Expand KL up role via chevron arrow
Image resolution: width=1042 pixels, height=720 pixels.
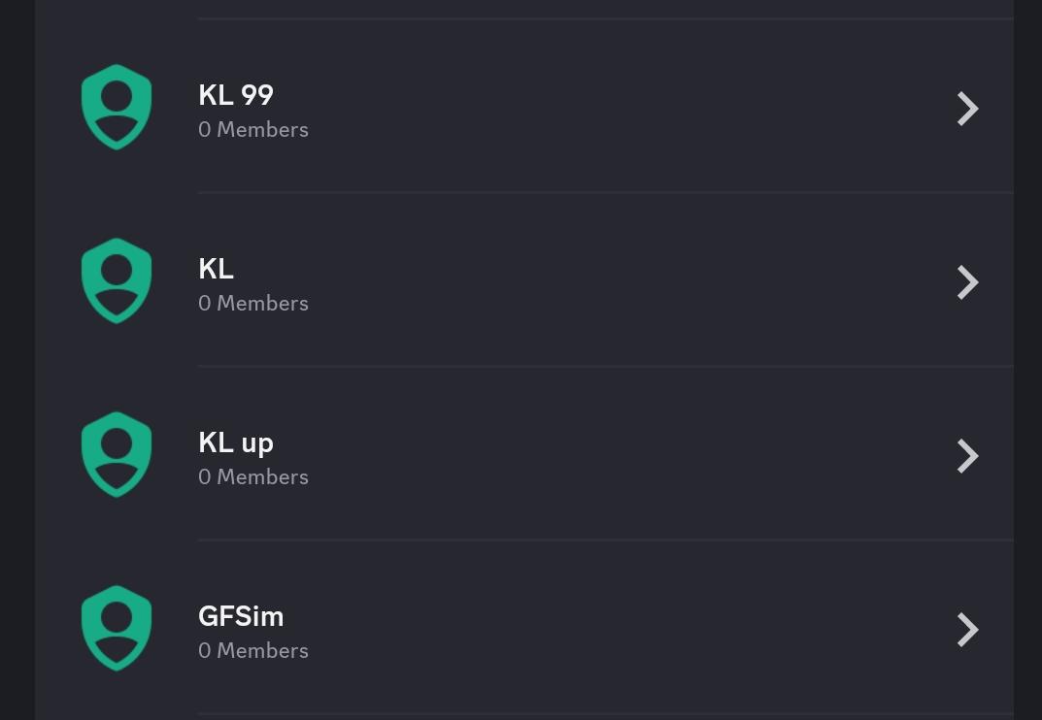coord(967,456)
